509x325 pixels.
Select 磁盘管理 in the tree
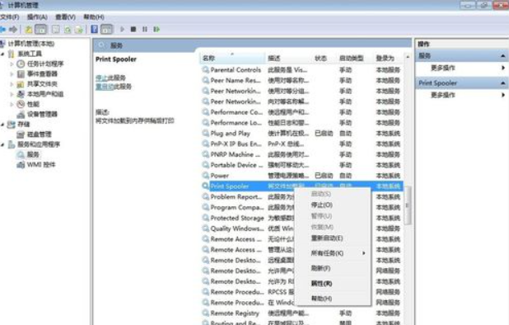pos(40,134)
